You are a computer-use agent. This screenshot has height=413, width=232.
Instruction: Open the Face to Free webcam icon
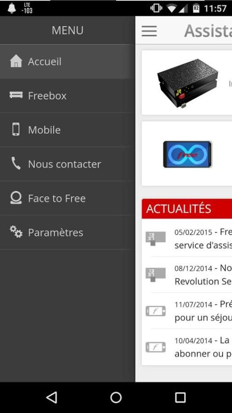tap(16, 197)
